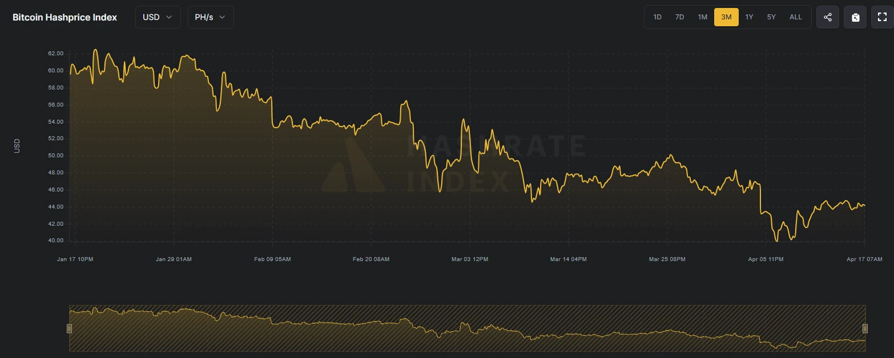Toggle fullscreen chart view
The height and width of the screenshot is (358, 894).
point(882,17)
